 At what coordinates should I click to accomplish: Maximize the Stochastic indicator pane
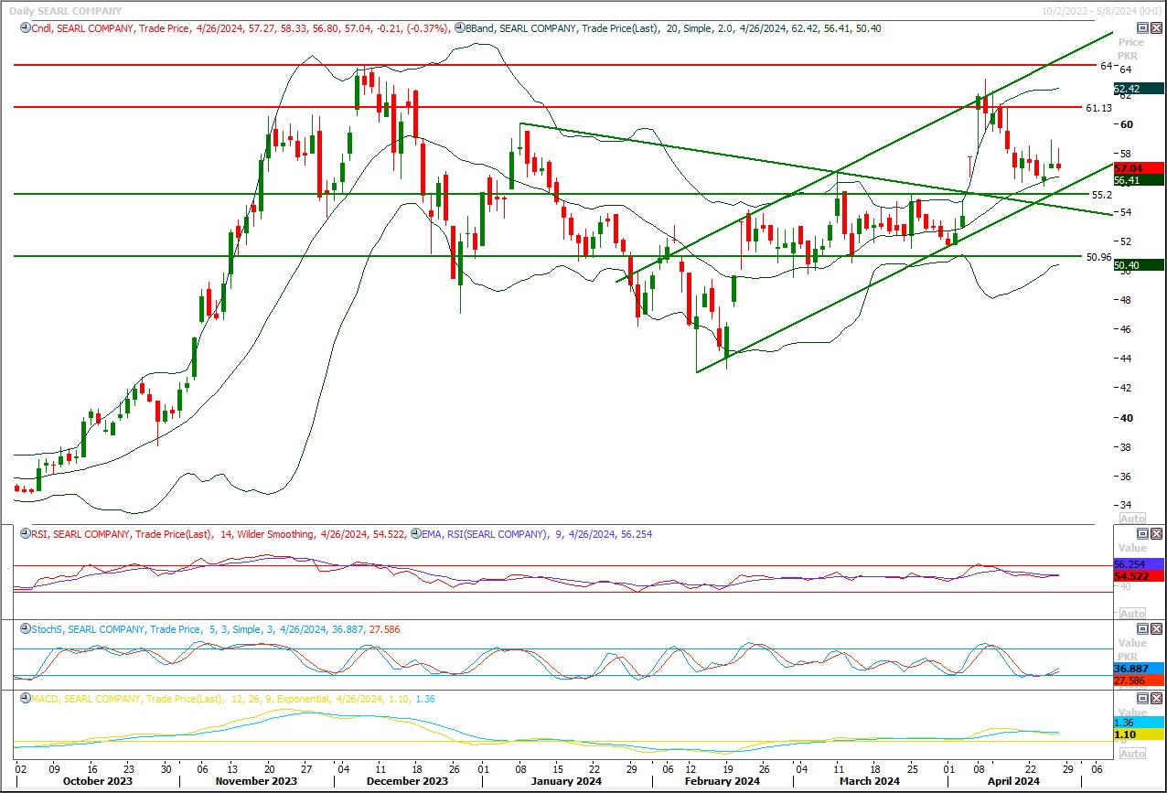coord(1142,629)
